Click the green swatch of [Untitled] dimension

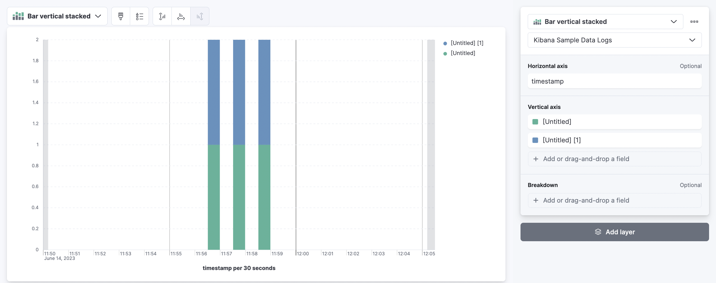[535, 122]
